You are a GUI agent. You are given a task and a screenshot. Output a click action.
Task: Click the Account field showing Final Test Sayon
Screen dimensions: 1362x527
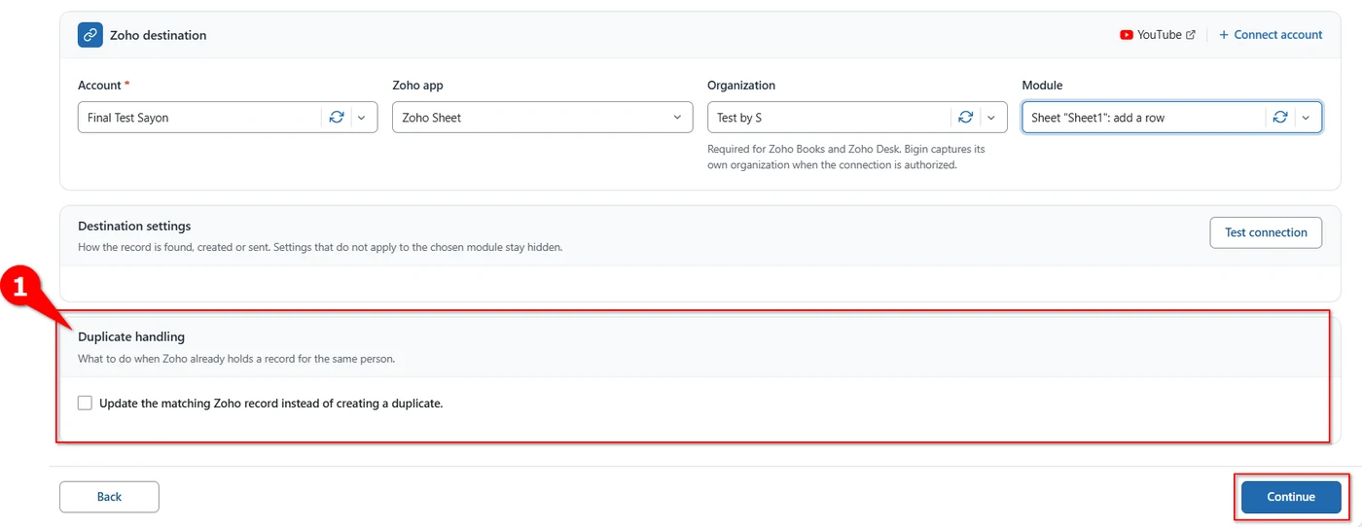click(228, 118)
